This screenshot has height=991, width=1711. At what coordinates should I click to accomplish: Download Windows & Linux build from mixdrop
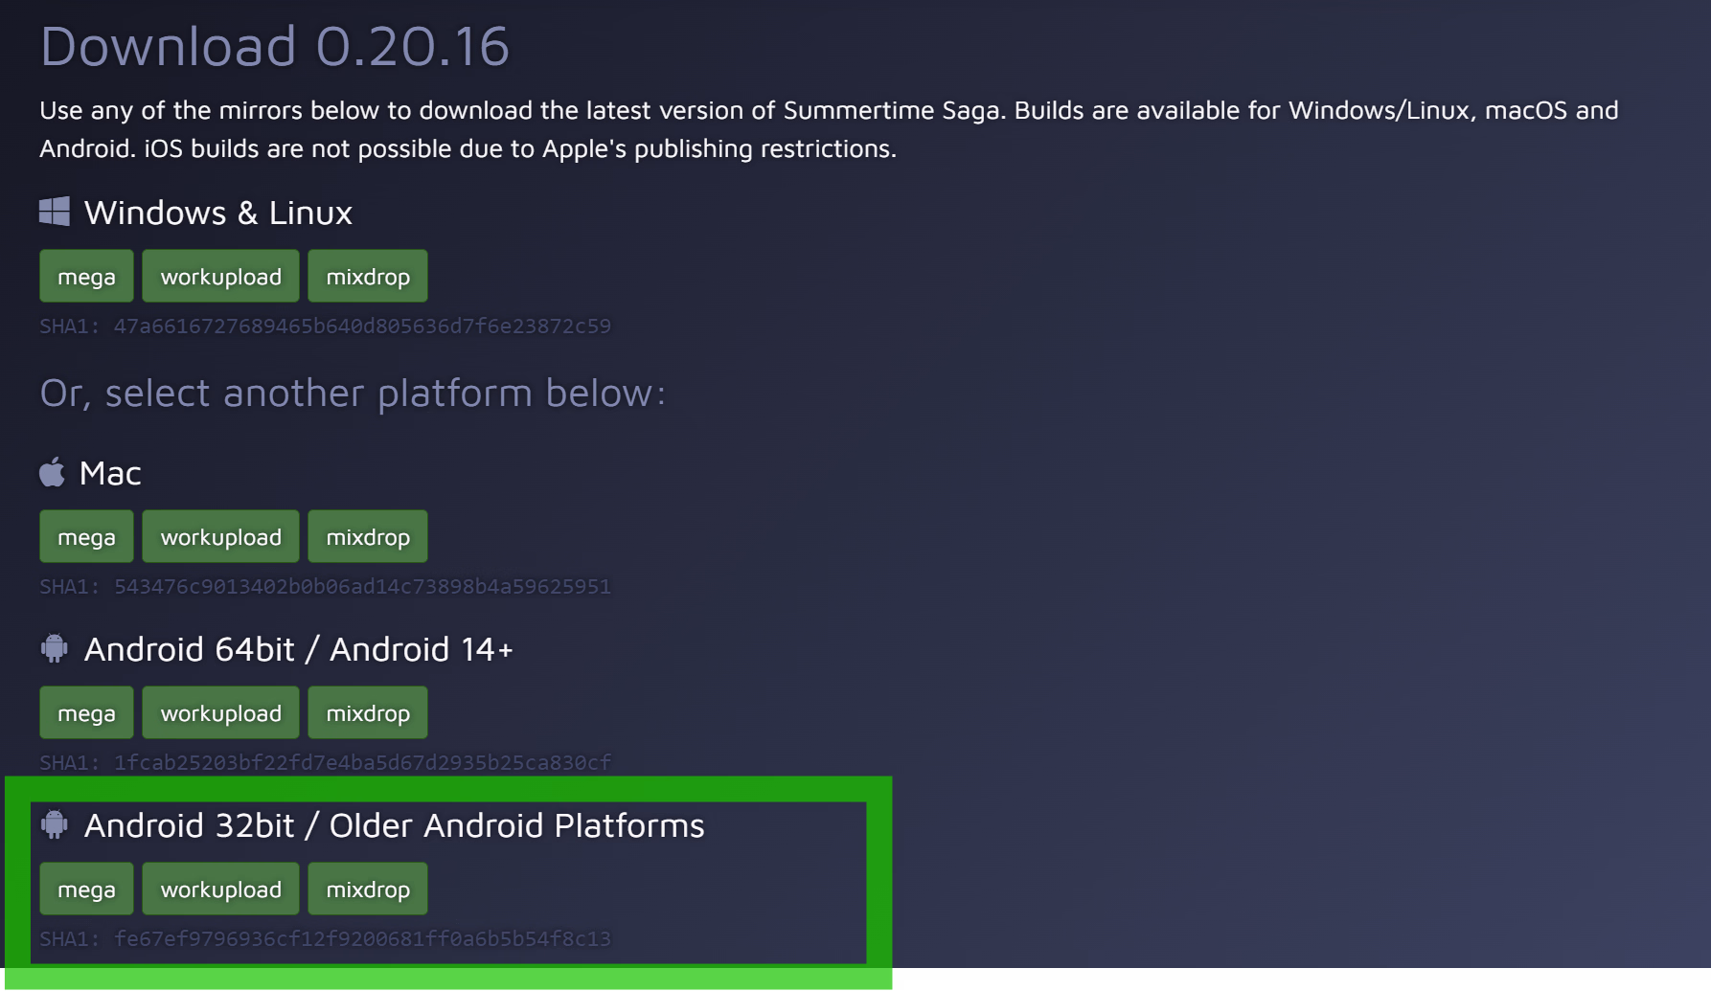pos(368,276)
